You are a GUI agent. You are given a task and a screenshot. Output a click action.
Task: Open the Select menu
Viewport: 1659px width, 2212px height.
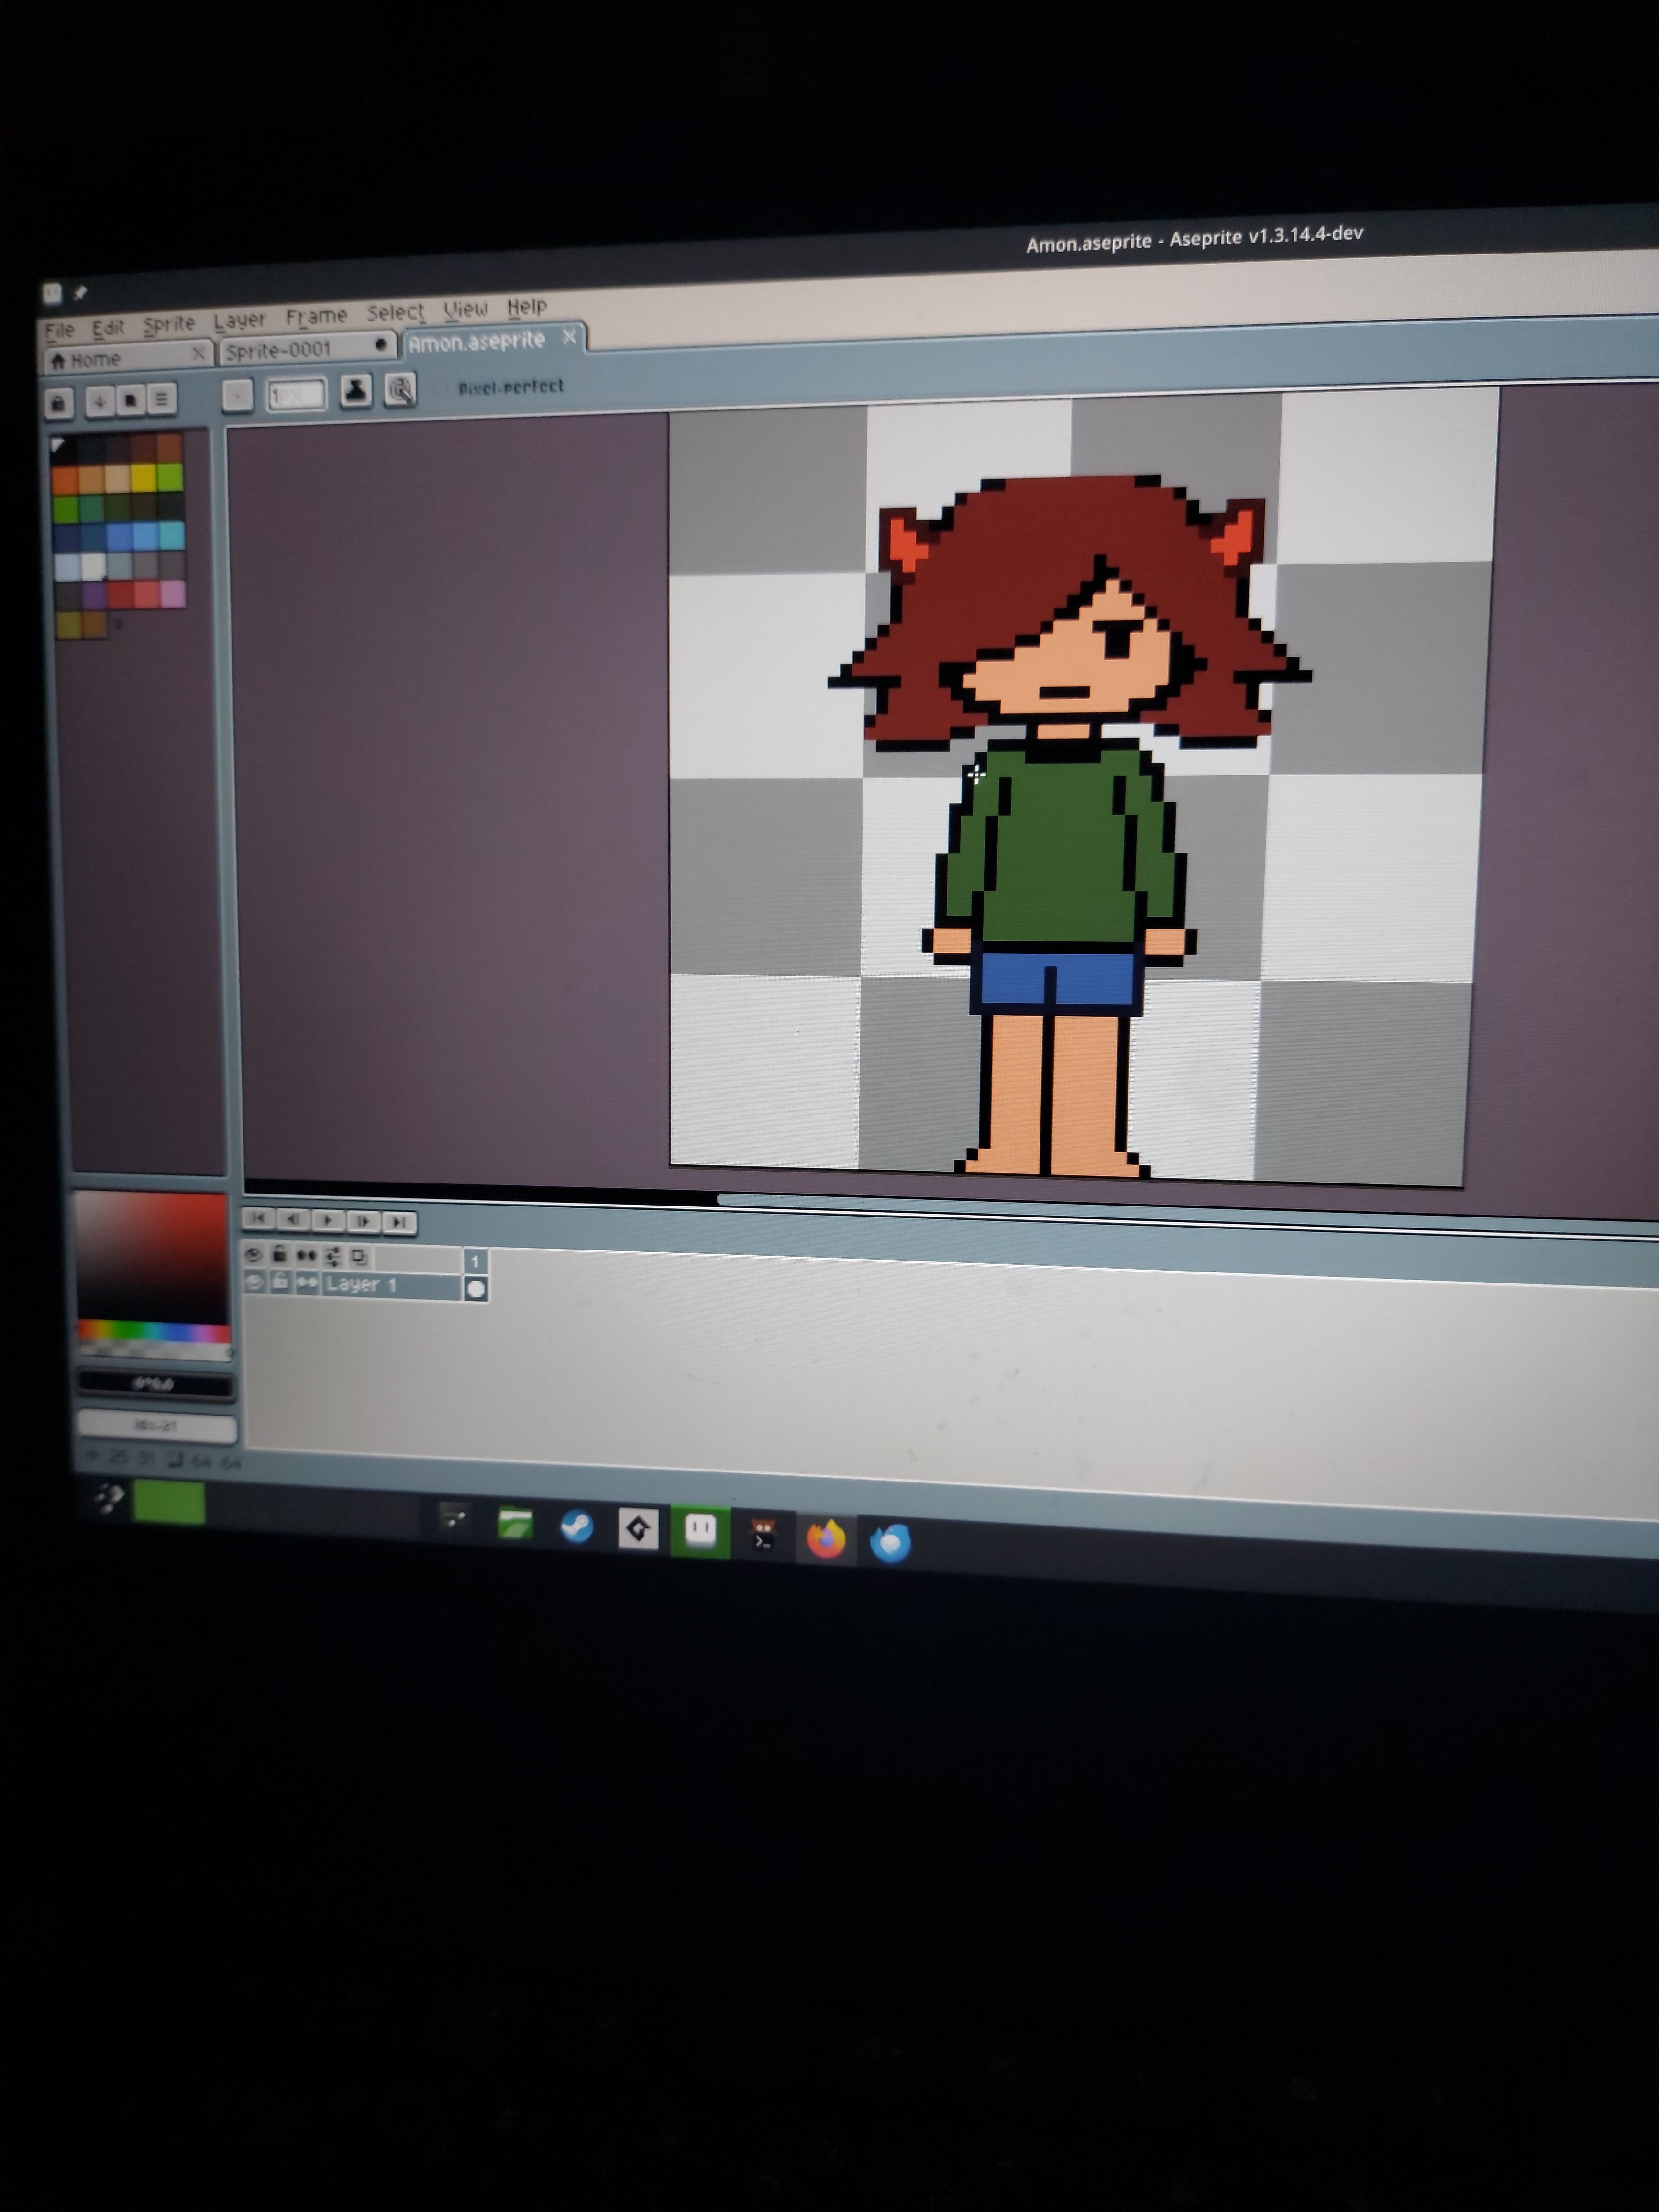click(395, 312)
